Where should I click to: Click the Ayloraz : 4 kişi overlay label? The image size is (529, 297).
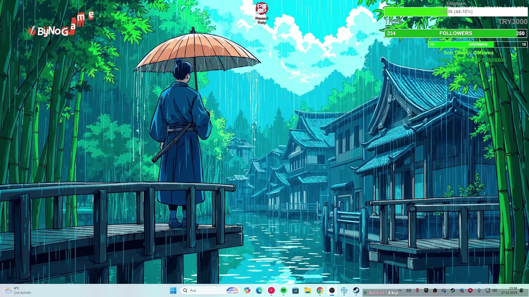coord(384,292)
